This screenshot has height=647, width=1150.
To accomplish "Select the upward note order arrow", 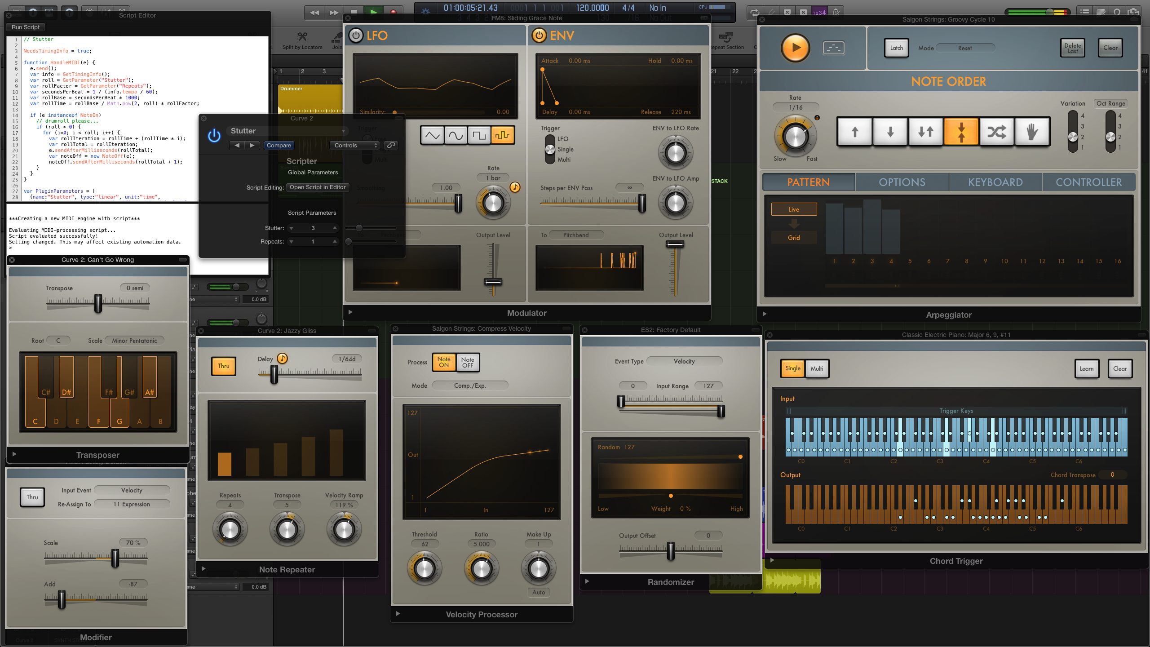I will (854, 131).
